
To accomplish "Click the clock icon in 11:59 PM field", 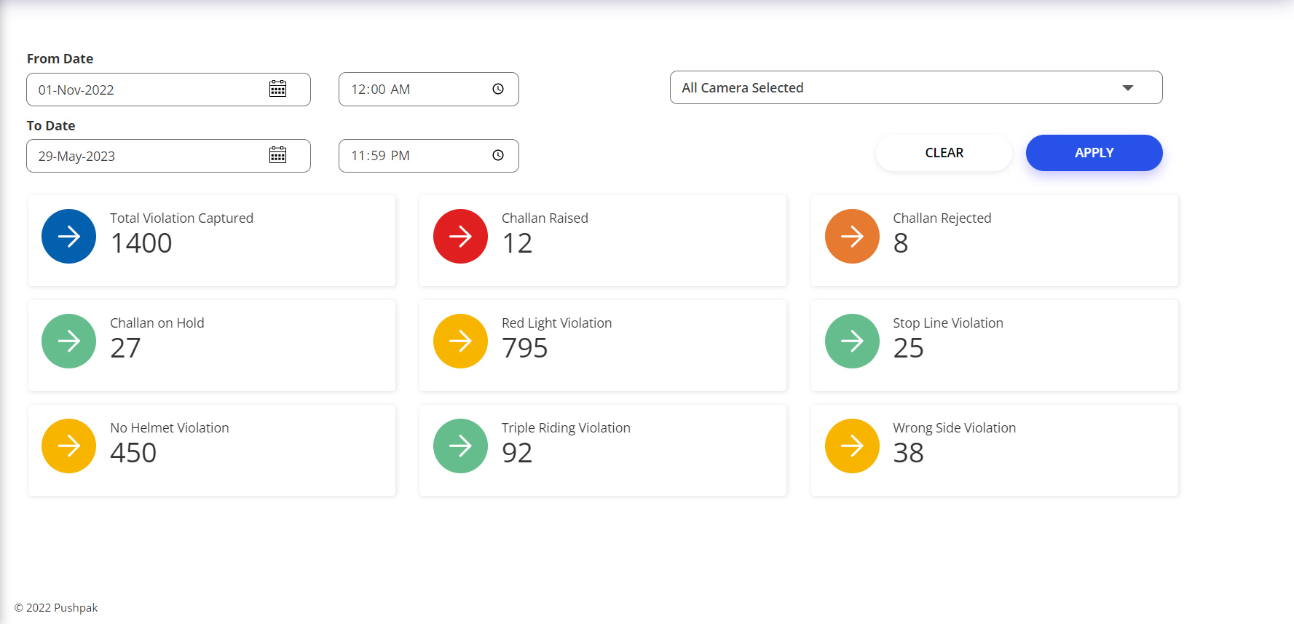I will pyautogui.click(x=498, y=155).
